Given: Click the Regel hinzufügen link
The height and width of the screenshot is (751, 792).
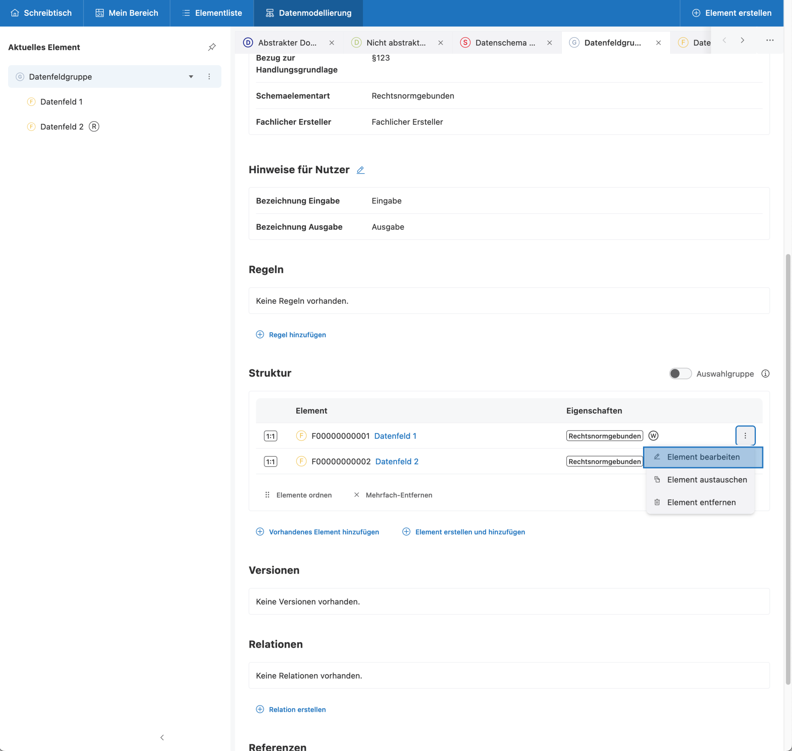Looking at the screenshot, I should pyautogui.click(x=297, y=335).
